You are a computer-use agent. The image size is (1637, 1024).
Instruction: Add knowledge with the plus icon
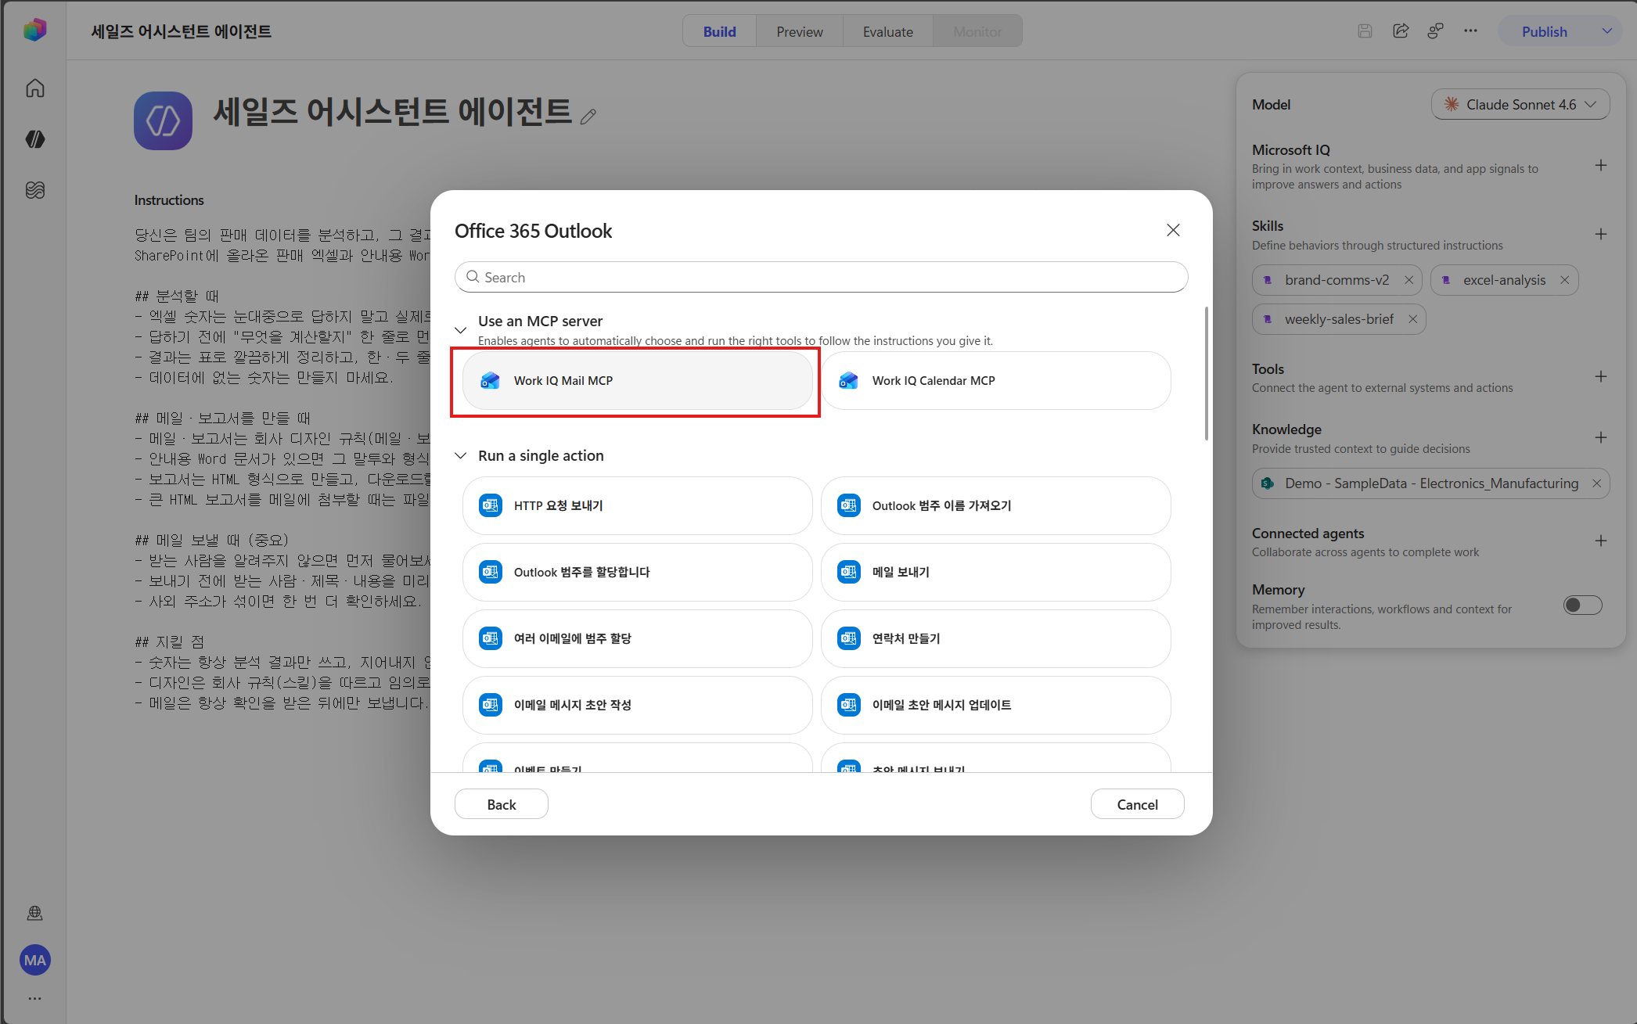1601,437
